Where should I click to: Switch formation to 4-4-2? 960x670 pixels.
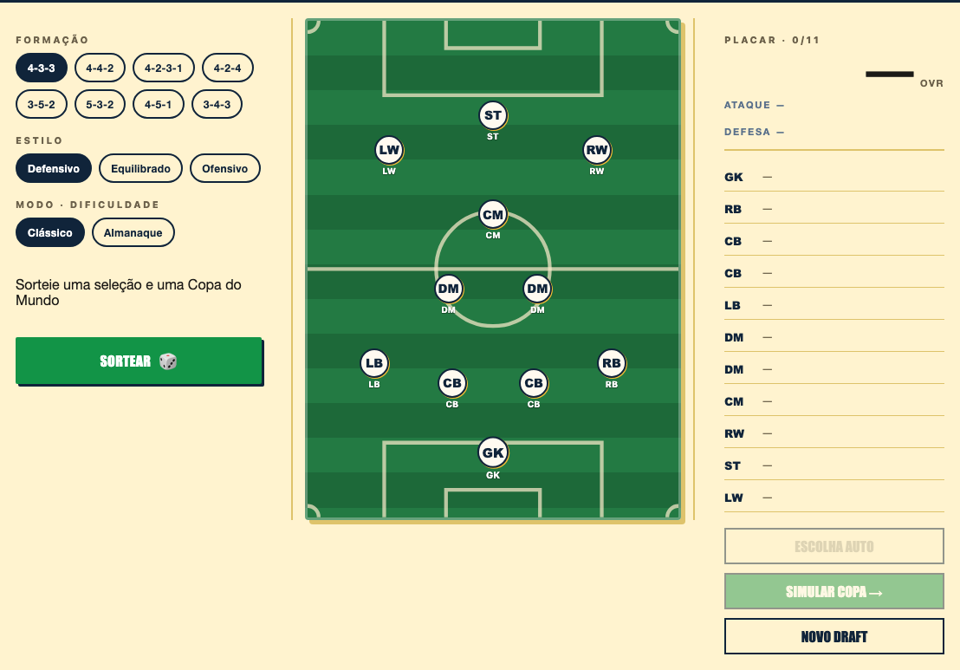point(100,68)
